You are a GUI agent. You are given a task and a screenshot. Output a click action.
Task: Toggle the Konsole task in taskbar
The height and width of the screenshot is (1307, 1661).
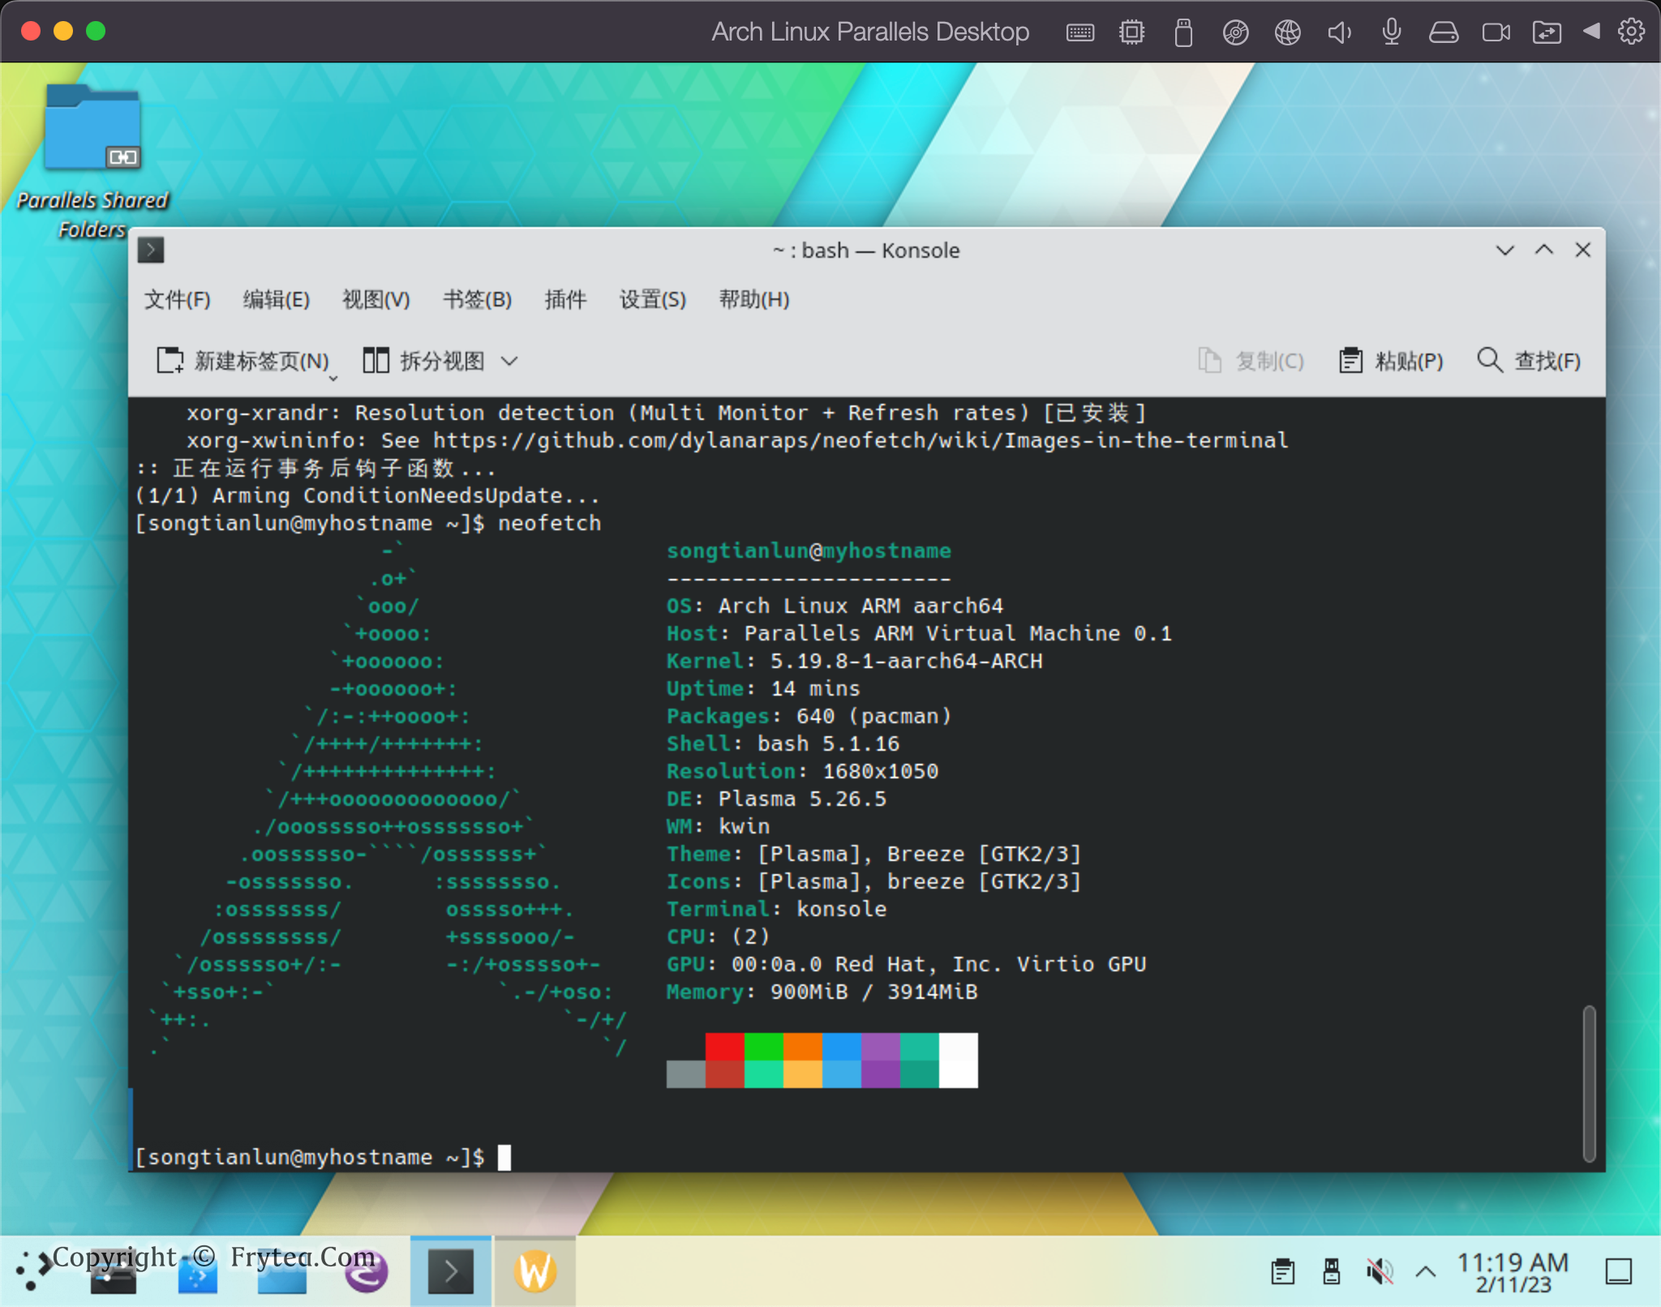(450, 1271)
